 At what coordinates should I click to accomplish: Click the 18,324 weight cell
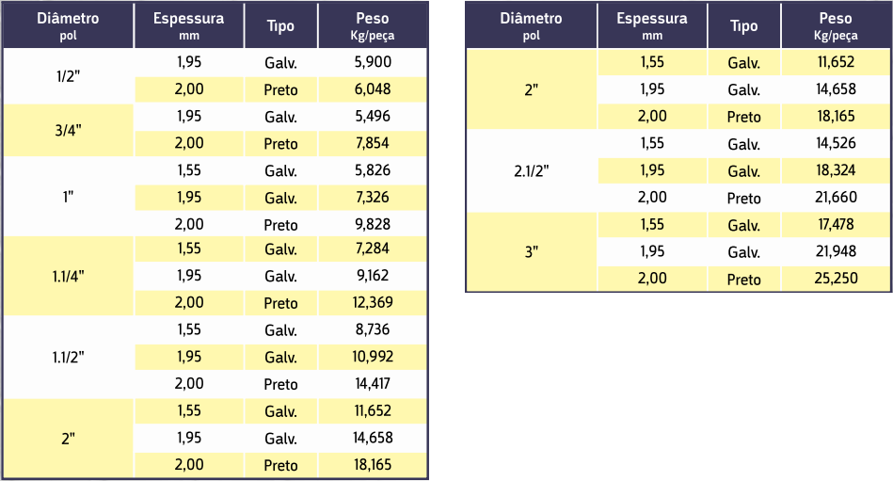[836, 171]
